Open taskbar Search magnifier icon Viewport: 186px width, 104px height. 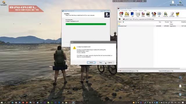[5, 103]
